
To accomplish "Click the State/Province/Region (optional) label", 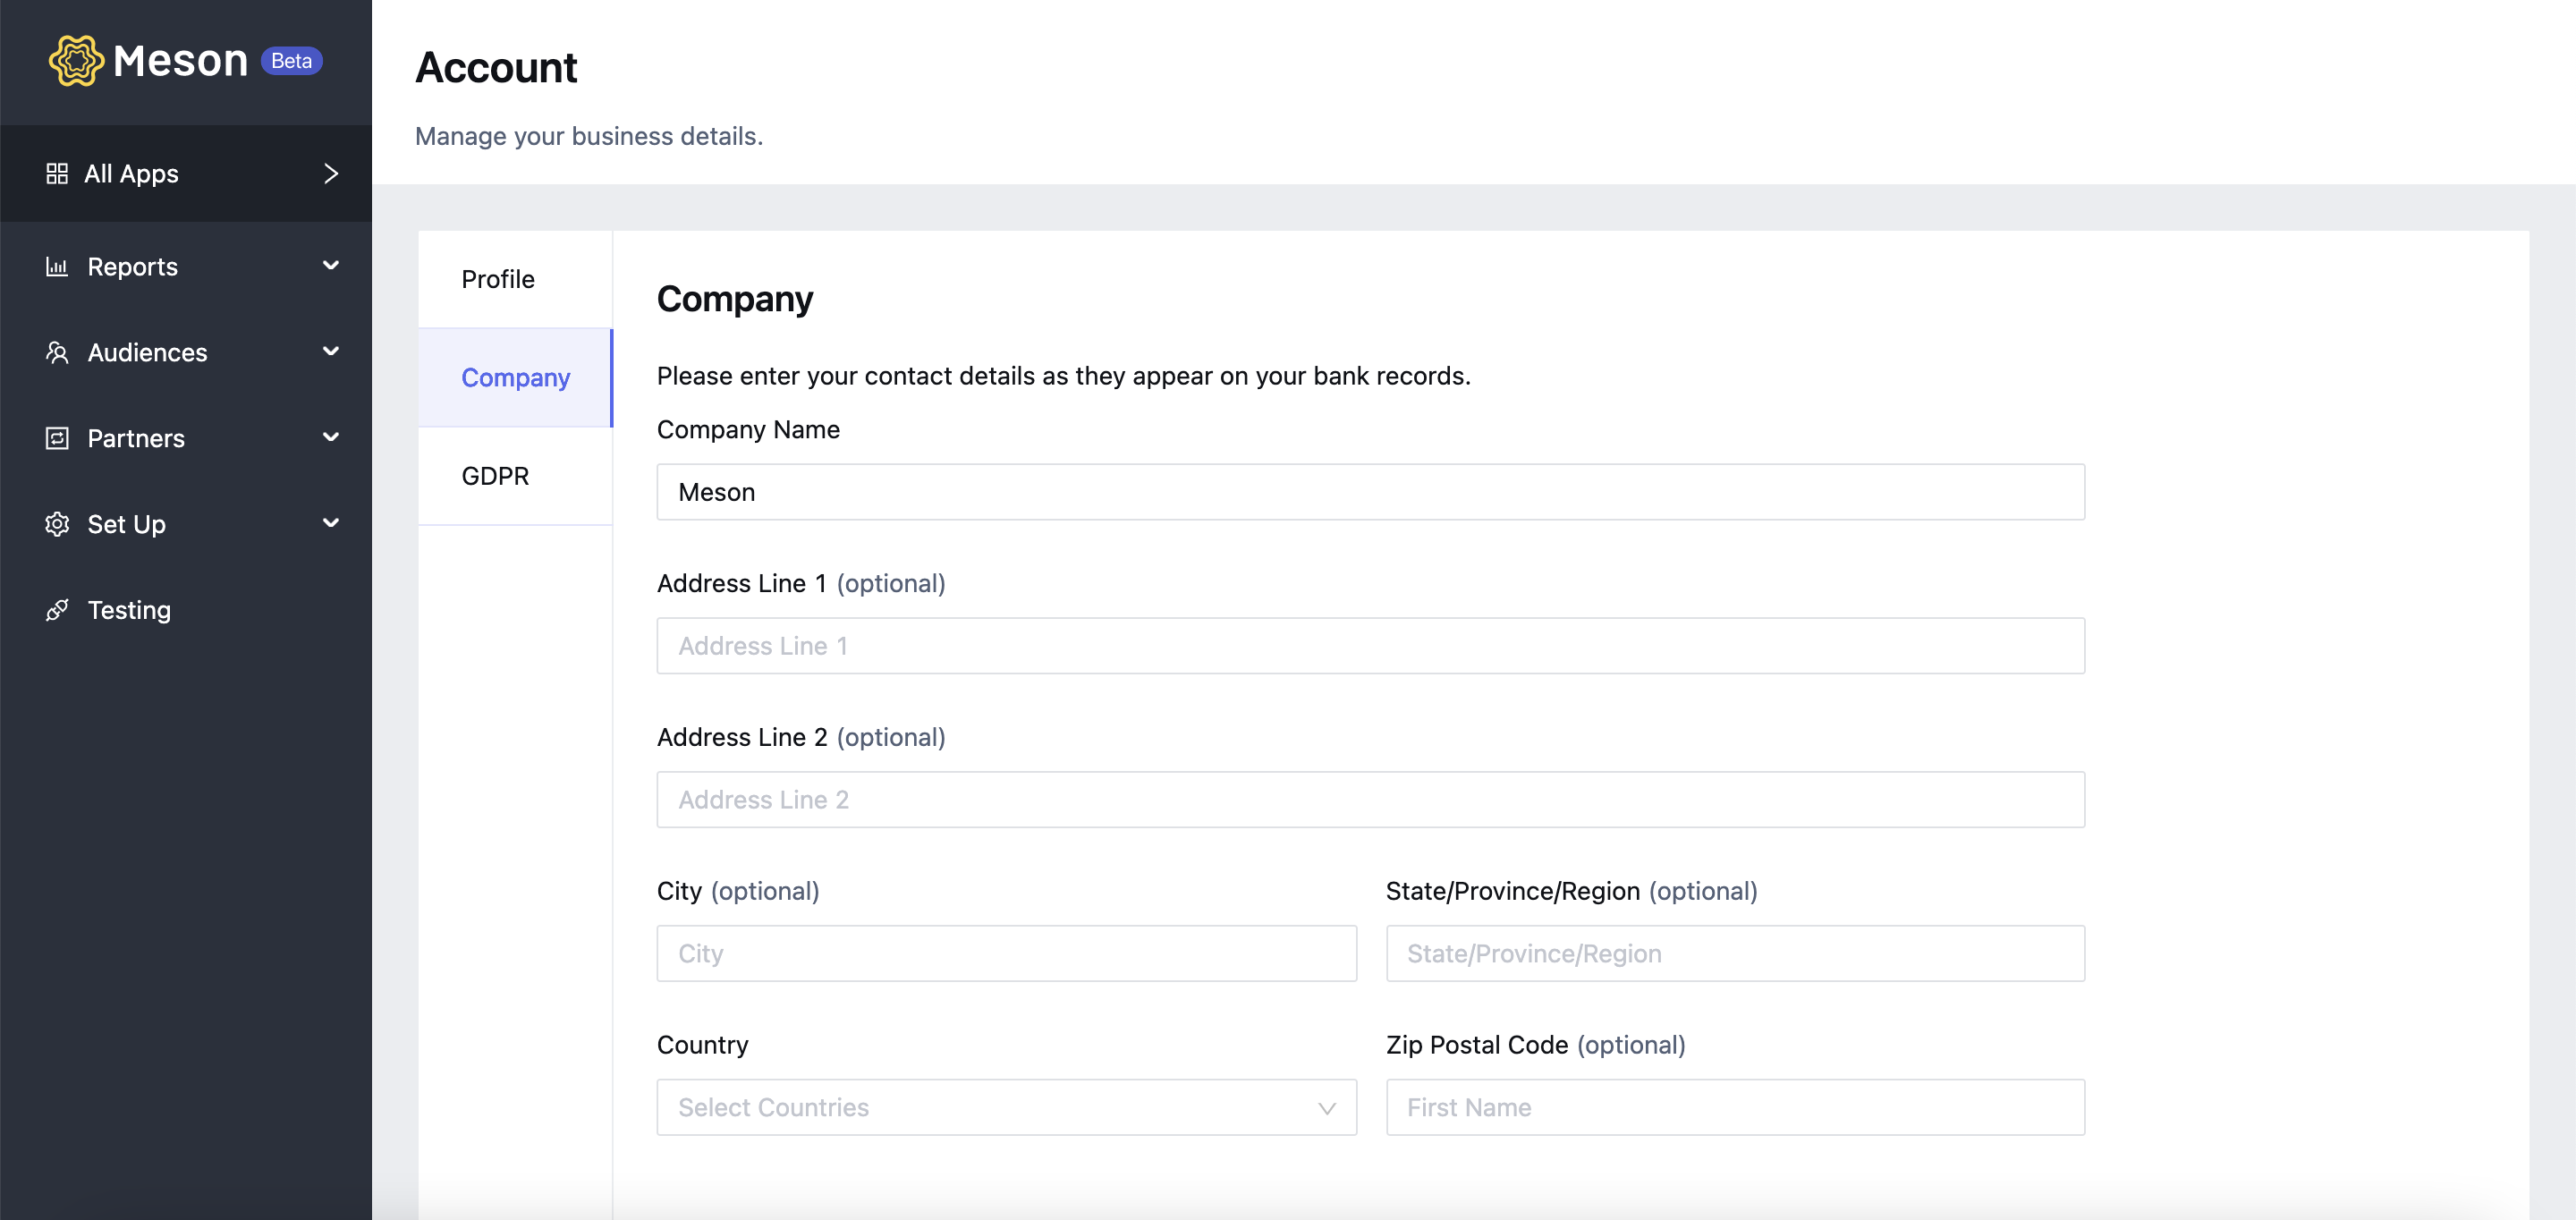I will [1571, 891].
